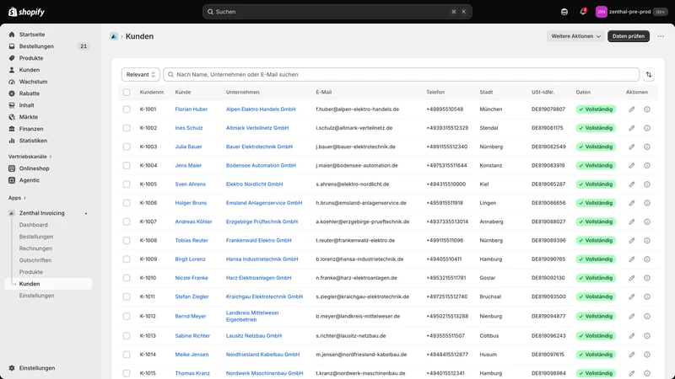This screenshot has height=379, width=675.
Task: Select the K-1004 row checkbox
Action: 127,165
